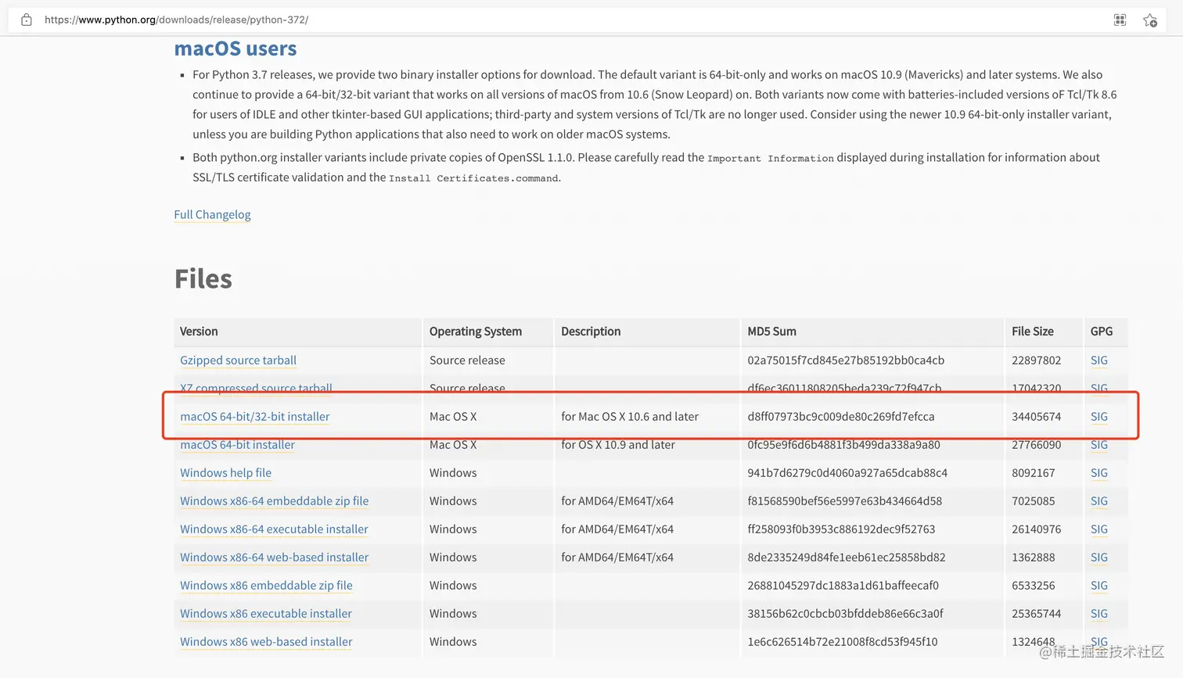Click MD5 value 26881045297dc1883a1d61baffeecaf0
The width and height of the screenshot is (1183, 678).
(843, 586)
